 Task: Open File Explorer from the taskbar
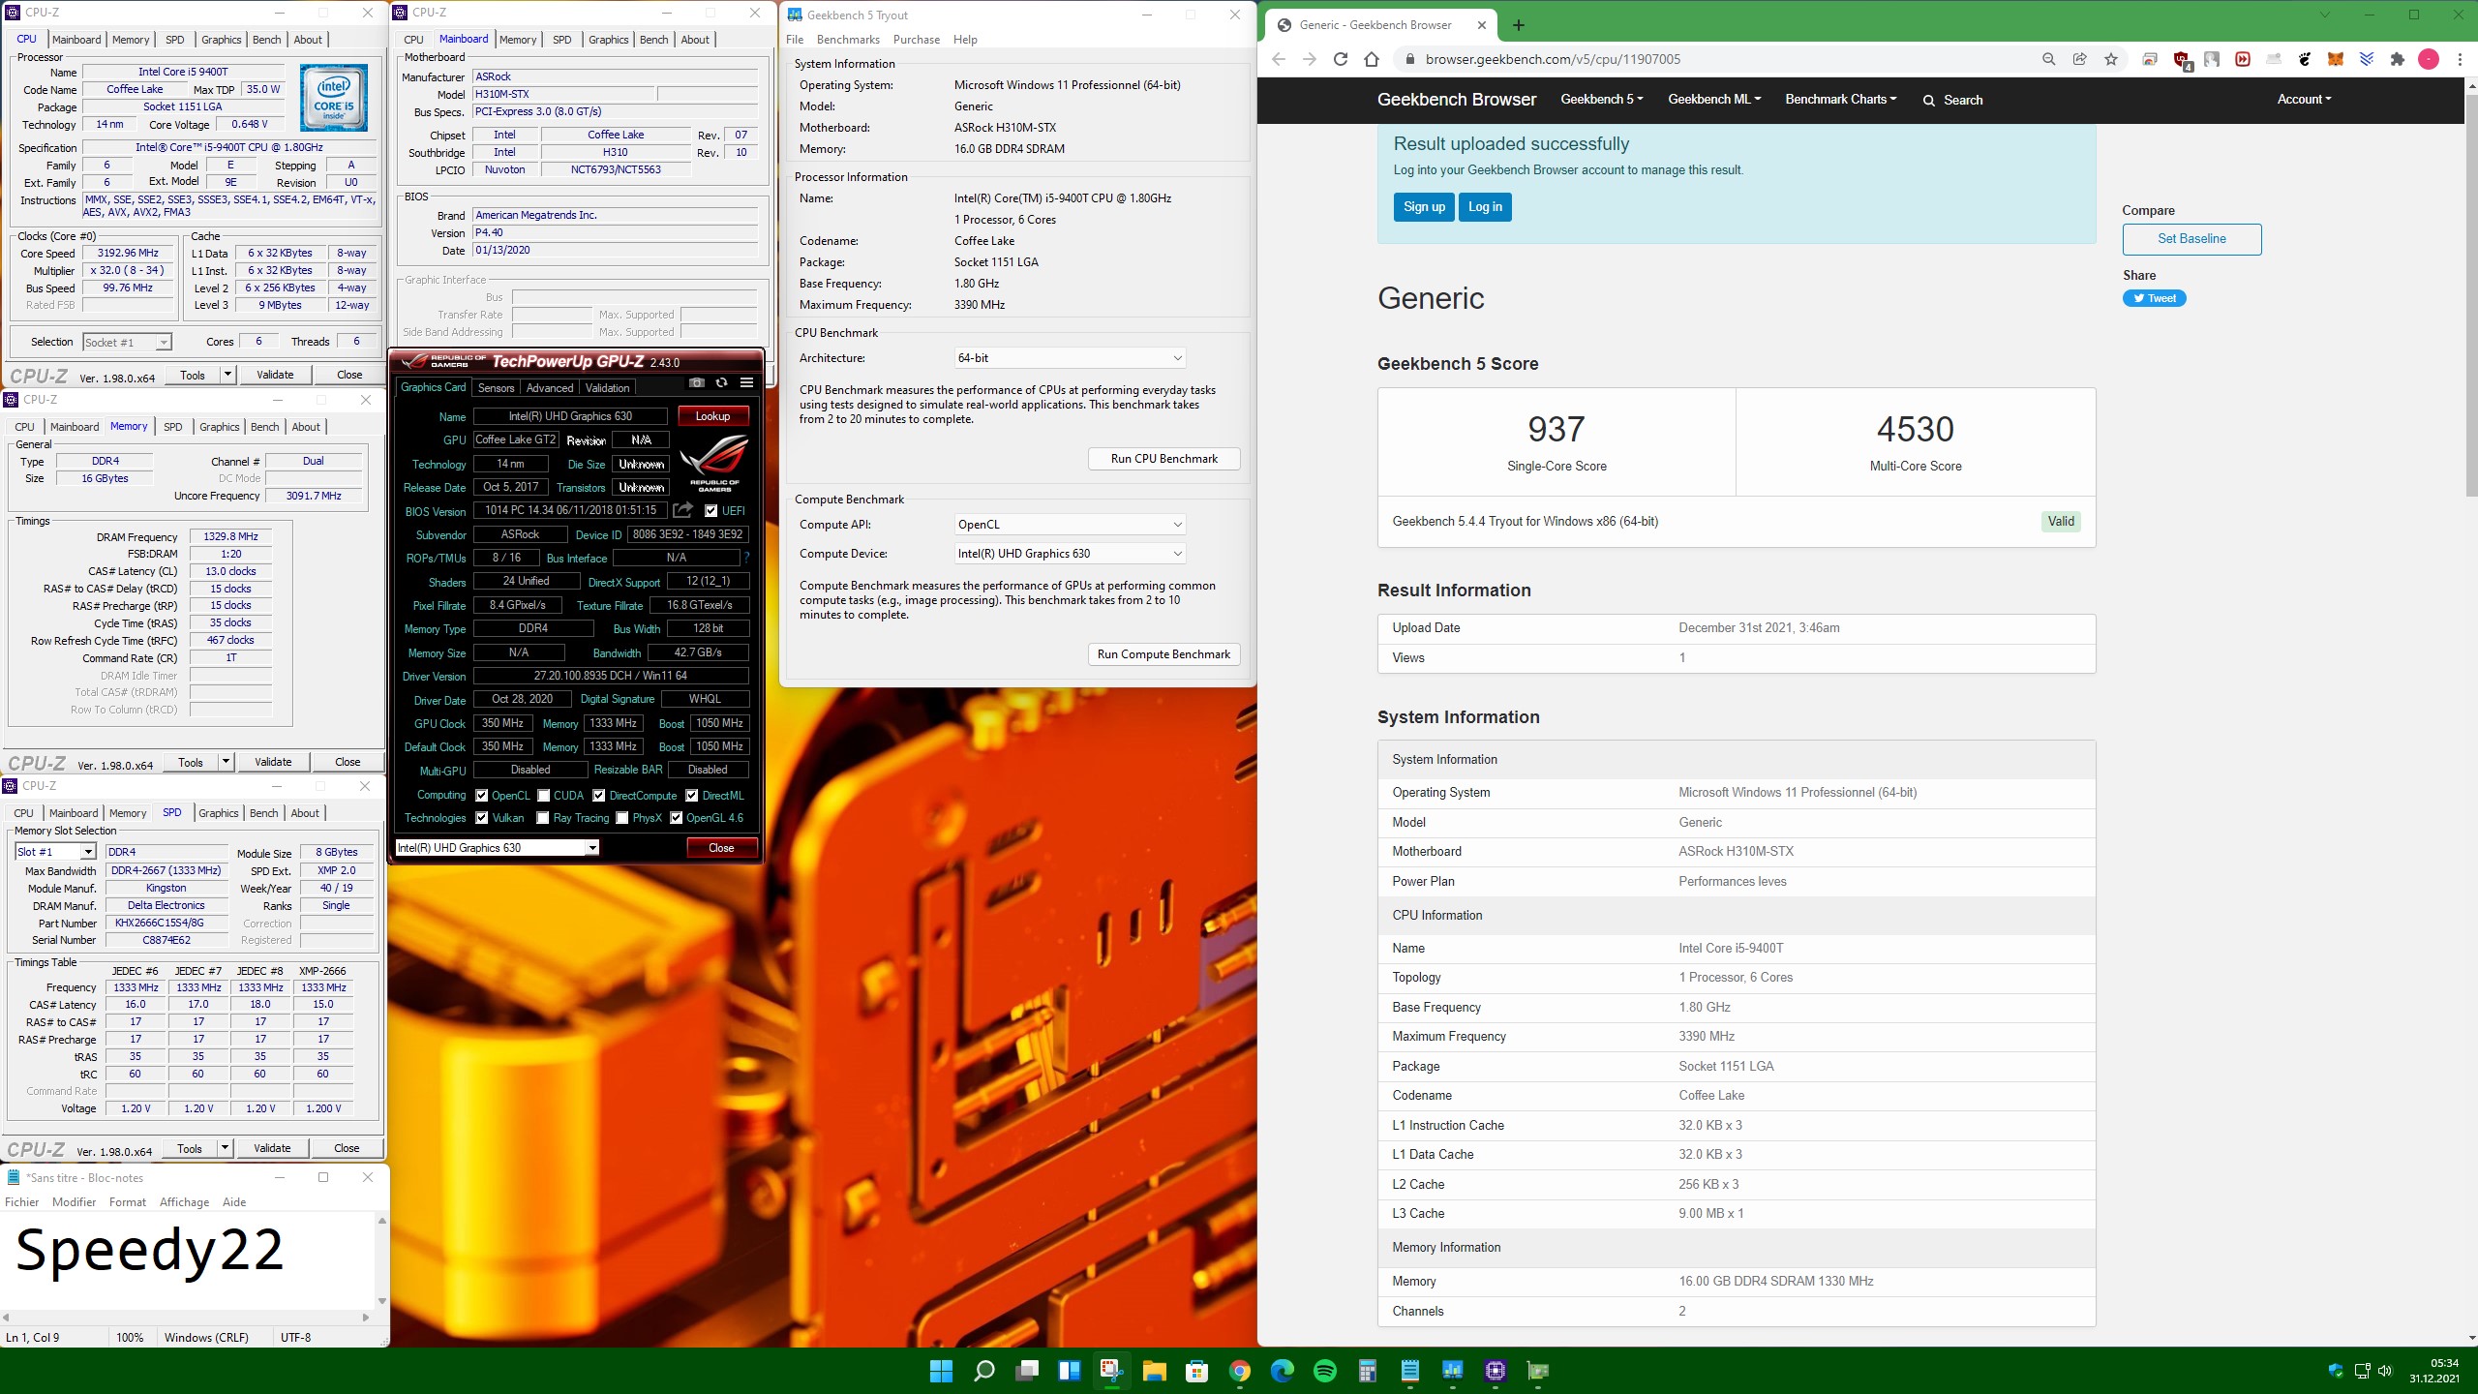[1155, 1371]
